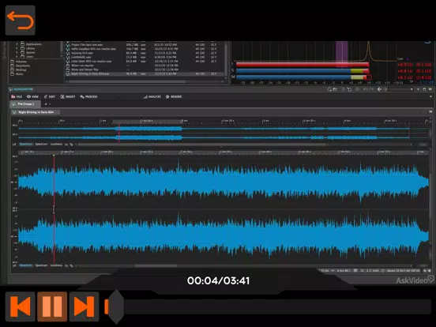This screenshot has width=436, height=327.
Task: Open the View tab in Audio Editor
Action: coord(32,96)
